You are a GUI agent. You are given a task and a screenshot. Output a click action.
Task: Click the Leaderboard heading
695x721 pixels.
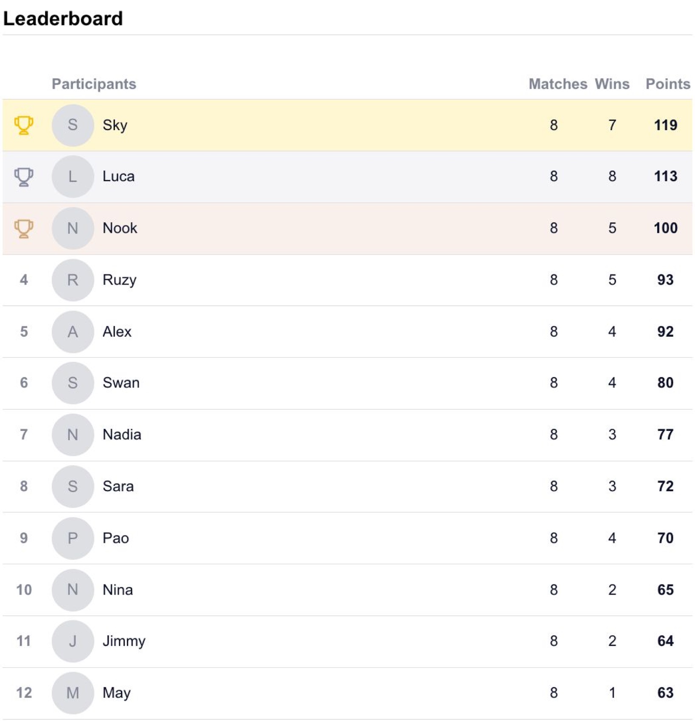(63, 19)
